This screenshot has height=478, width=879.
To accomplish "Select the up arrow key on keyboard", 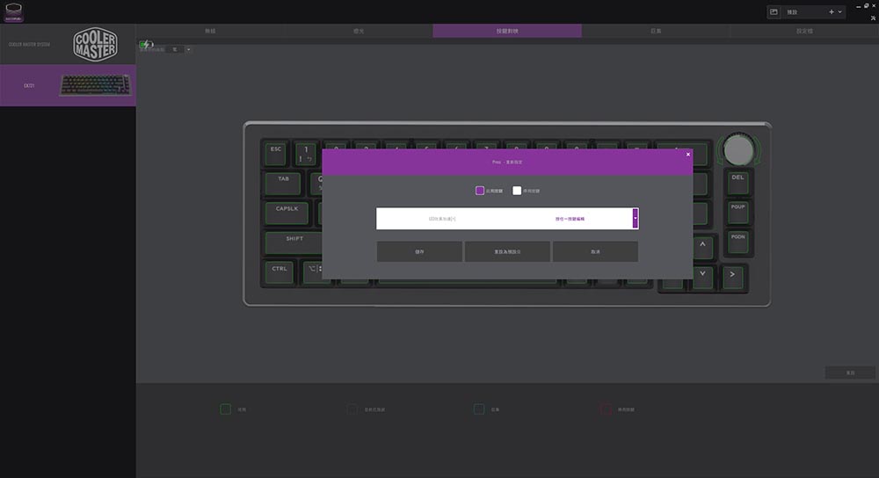I will (701, 247).
